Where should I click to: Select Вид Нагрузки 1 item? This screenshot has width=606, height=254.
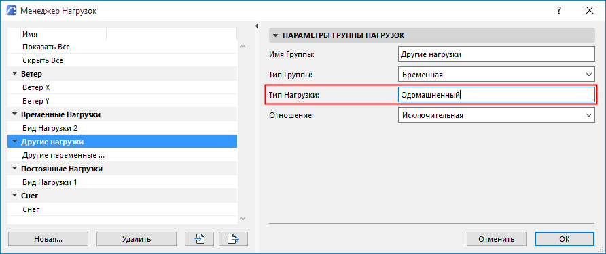(122, 182)
